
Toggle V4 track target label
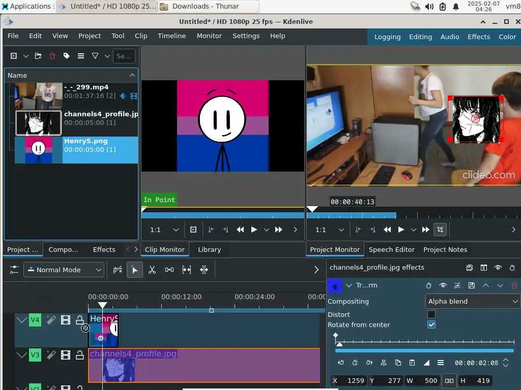(35, 320)
